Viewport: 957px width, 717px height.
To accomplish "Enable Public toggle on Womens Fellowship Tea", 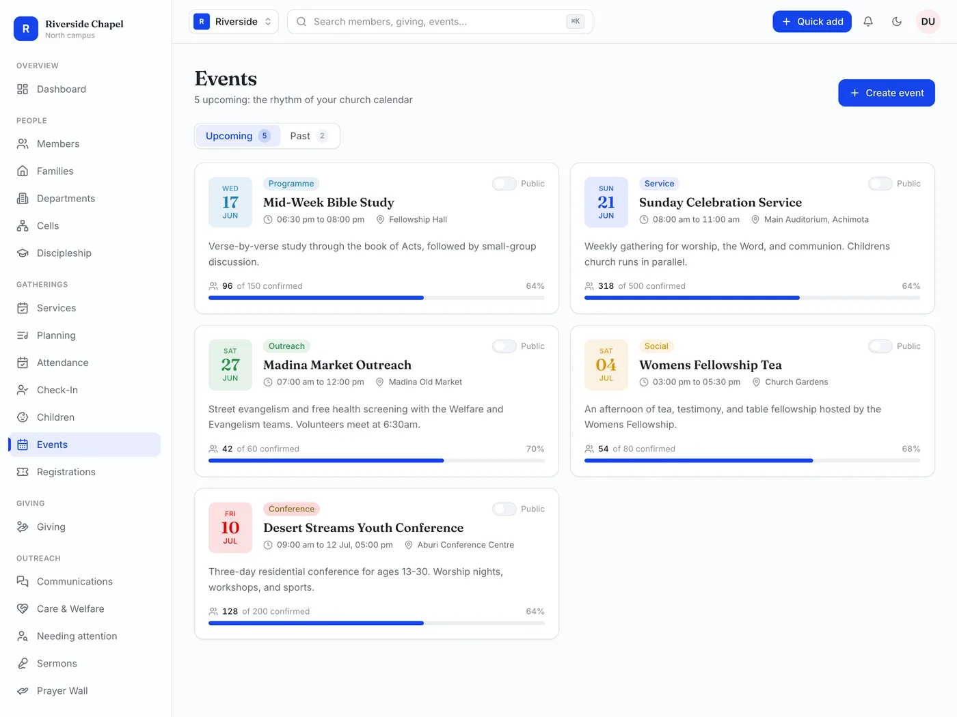I will 880,346.
